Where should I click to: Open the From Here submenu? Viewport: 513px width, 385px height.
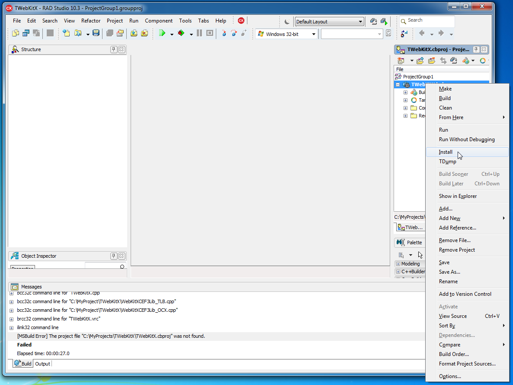(467, 117)
